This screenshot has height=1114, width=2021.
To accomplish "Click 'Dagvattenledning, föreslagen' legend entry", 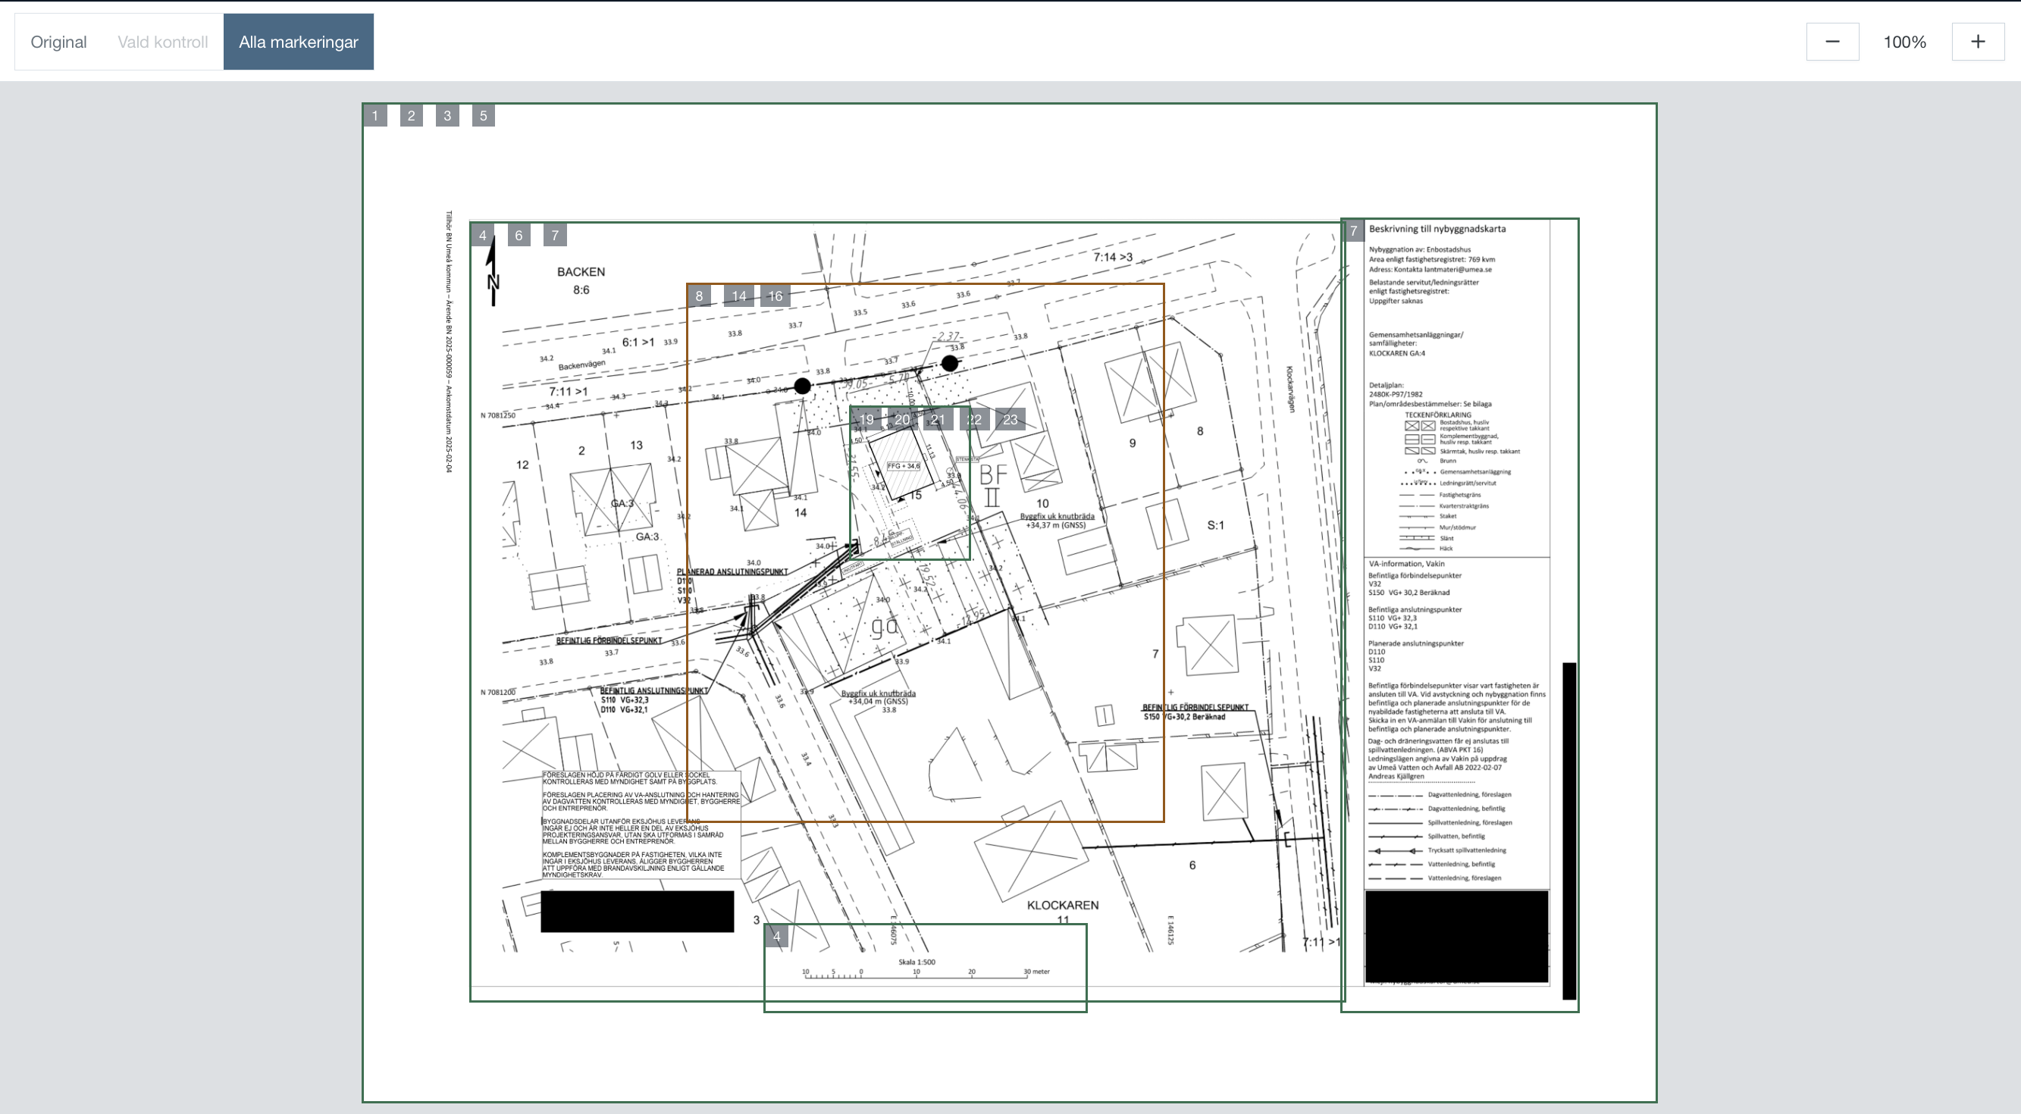I will (1469, 794).
